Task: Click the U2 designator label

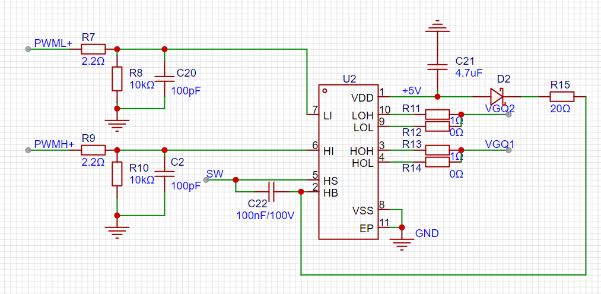Action: coord(349,79)
